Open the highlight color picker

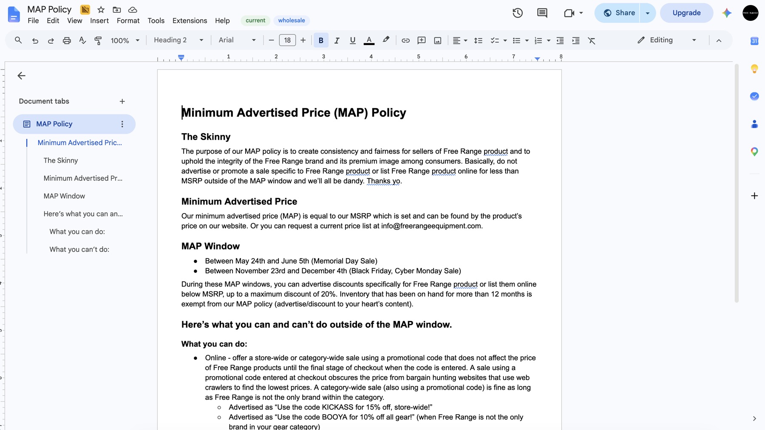pyautogui.click(x=386, y=40)
